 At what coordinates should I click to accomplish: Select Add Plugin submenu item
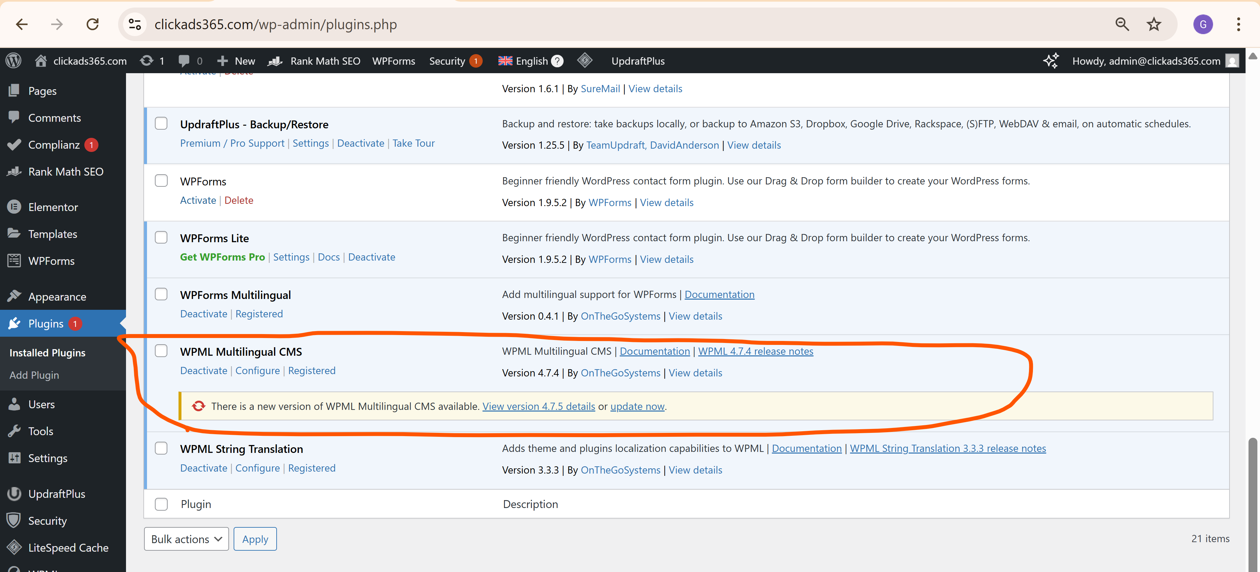34,375
